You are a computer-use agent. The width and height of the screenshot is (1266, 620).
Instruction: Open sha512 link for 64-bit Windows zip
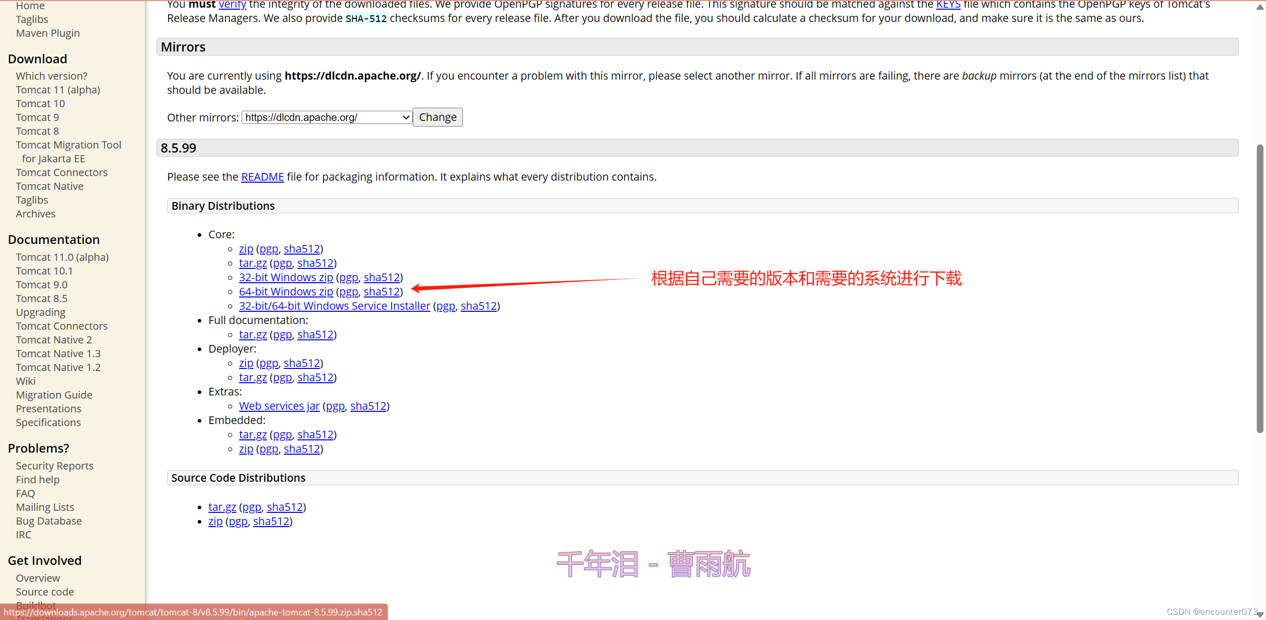pos(381,292)
